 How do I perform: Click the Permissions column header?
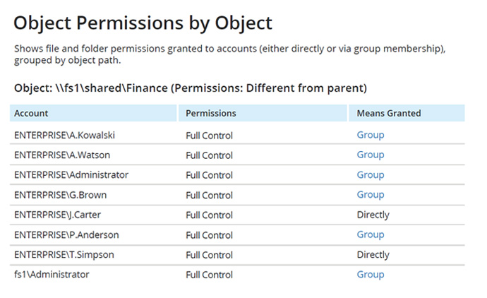pyautogui.click(x=263, y=113)
